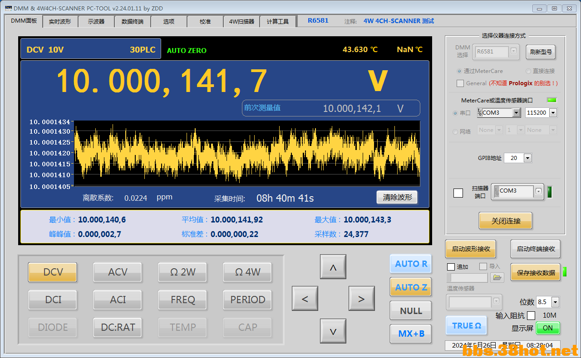Toggle the 输入阻抗 checkbox
The width and height of the screenshot is (581, 358).
click(x=531, y=315)
